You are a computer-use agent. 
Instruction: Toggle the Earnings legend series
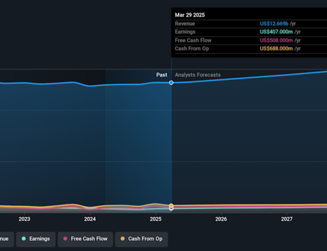(36, 239)
